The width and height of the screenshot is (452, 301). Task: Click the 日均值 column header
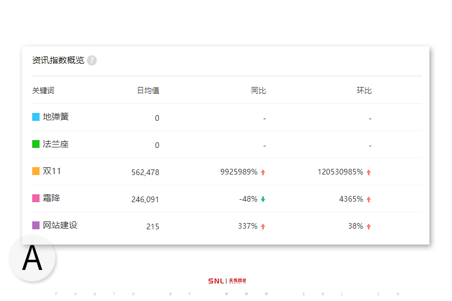[x=148, y=90]
